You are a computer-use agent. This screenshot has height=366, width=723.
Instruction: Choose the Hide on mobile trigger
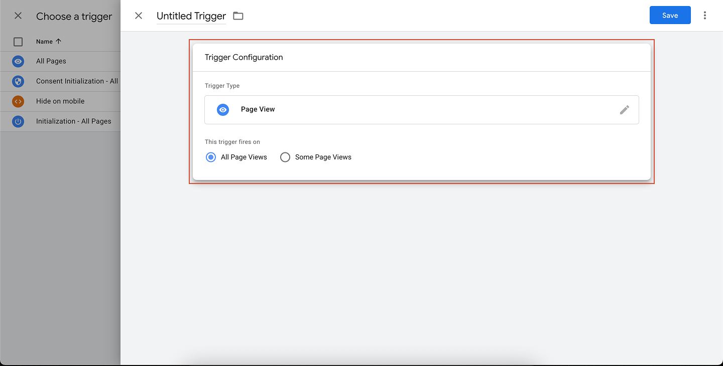[x=60, y=101]
